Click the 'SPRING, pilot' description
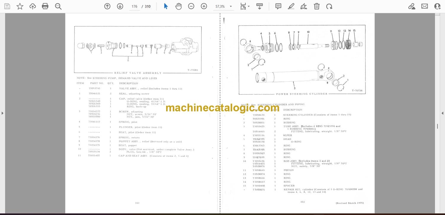This screenshot has height=215, width=445. [128, 122]
